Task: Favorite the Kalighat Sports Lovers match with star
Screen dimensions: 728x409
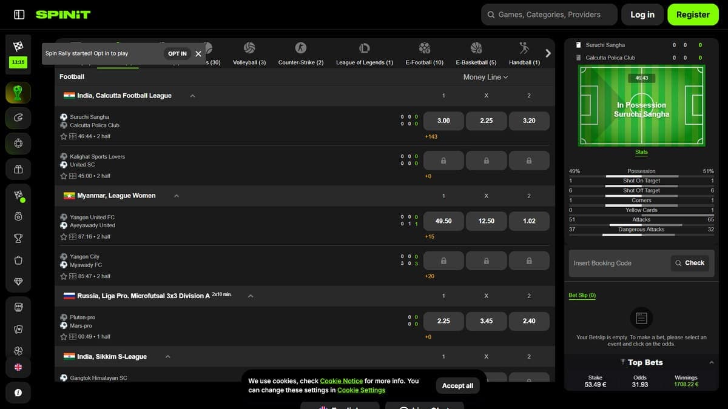Action: pyautogui.click(x=64, y=176)
